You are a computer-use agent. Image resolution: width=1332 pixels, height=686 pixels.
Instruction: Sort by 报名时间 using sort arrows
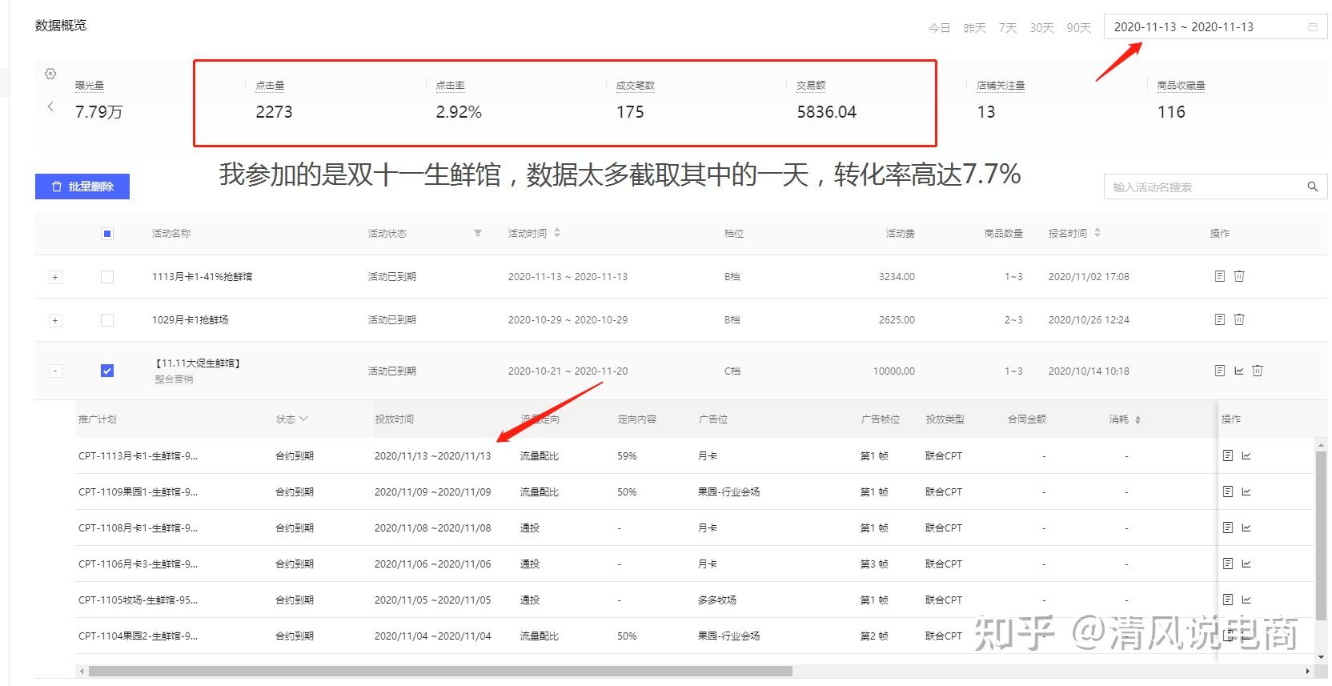(x=1097, y=233)
